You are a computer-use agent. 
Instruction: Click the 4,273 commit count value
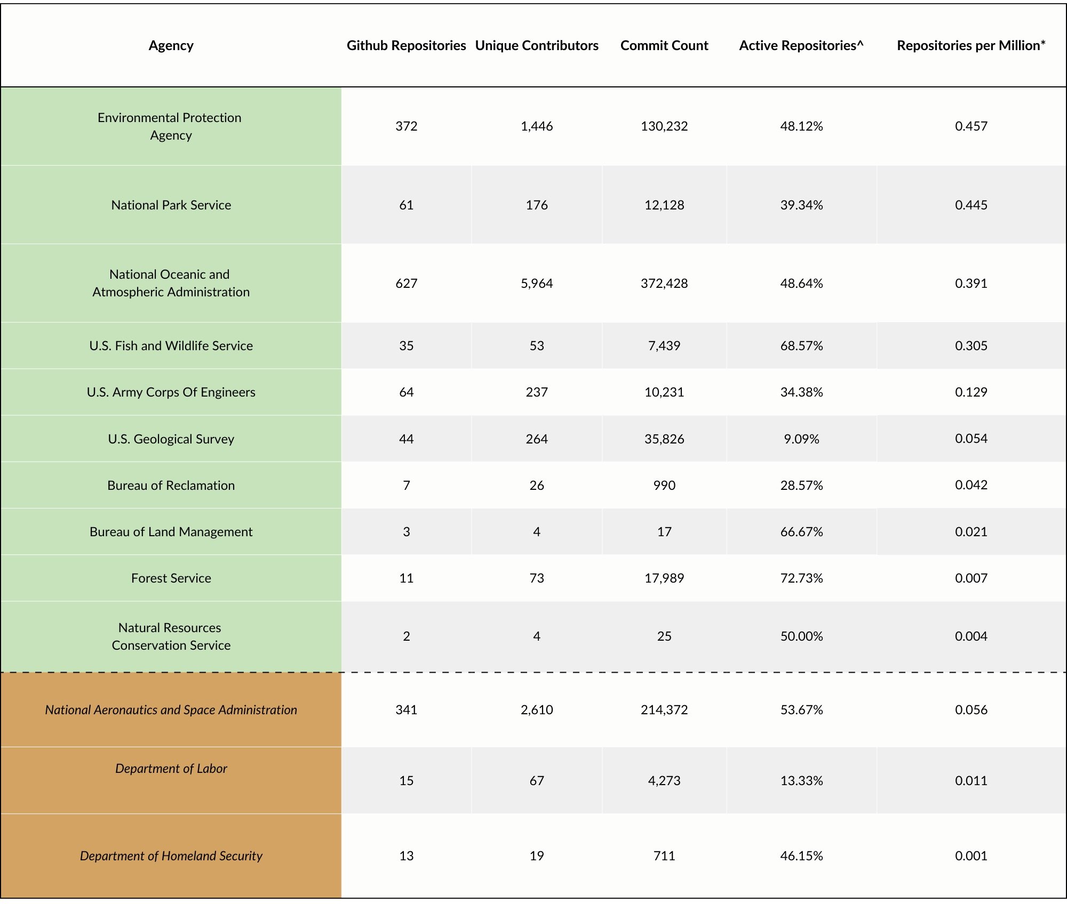(664, 780)
